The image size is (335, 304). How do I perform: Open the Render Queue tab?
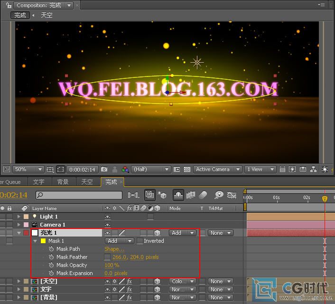tap(11, 182)
